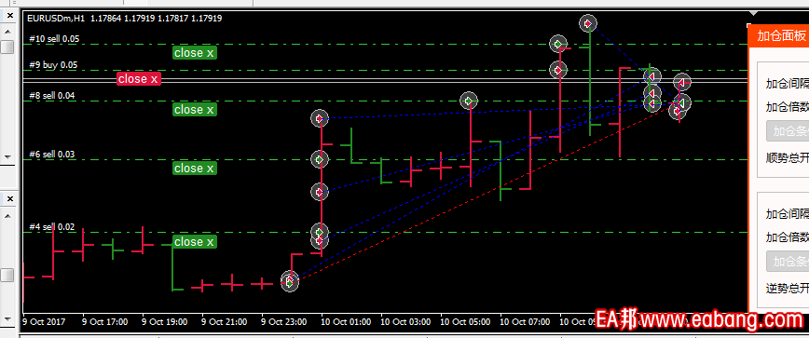Viewport: 809px width, 338px height.
Task: Select the topmost trade arrow marker on chart
Action: 588,23
